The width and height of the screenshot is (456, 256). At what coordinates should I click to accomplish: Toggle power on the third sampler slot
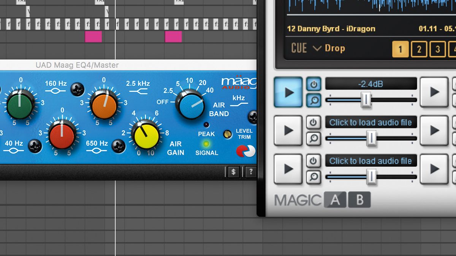pos(314,160)
